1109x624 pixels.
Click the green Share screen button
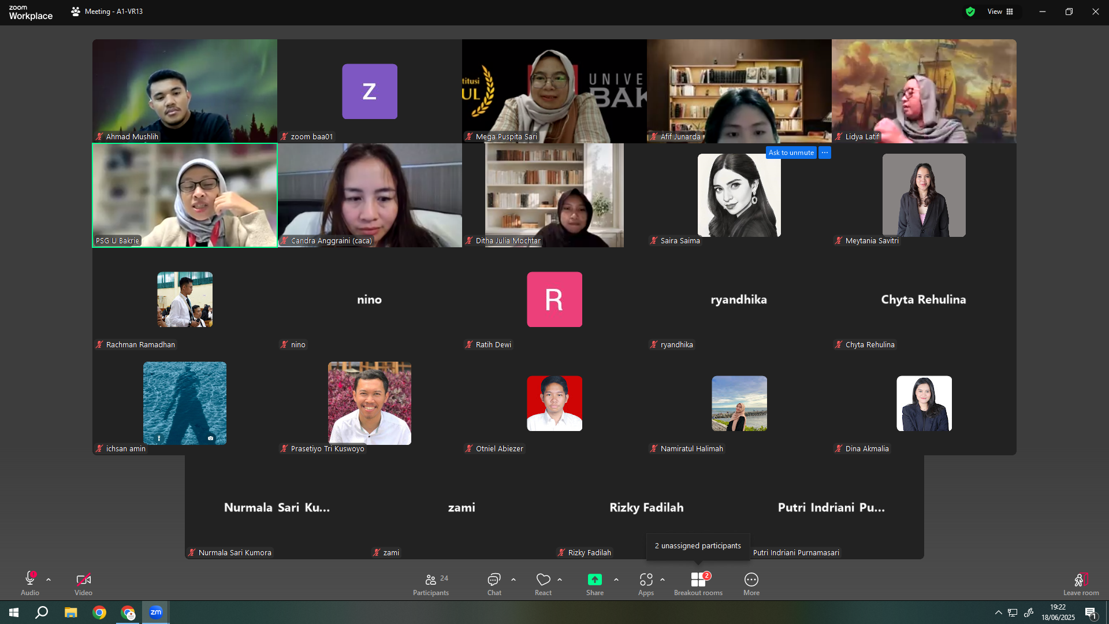(595, 584)
